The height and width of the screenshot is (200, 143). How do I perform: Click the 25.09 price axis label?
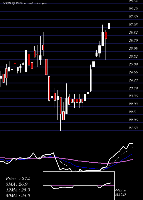[133, 64]
